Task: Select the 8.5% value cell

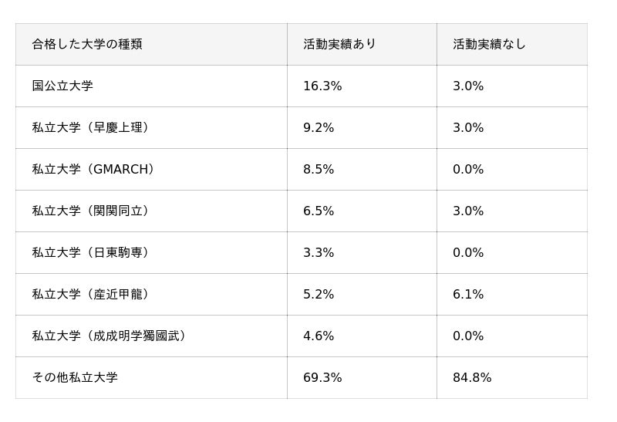Action: 319,169
